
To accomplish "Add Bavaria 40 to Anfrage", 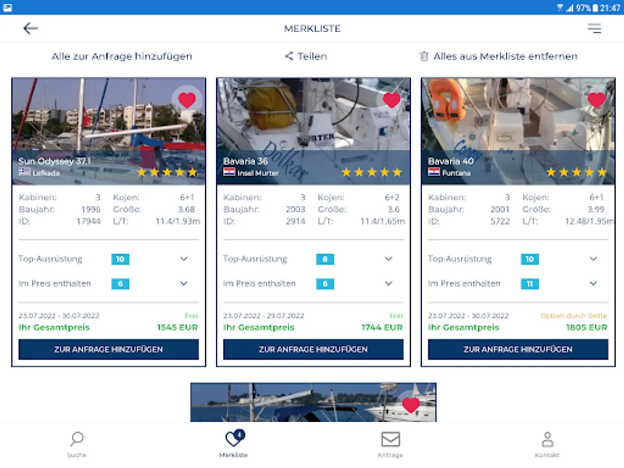I will pos(518,349).
